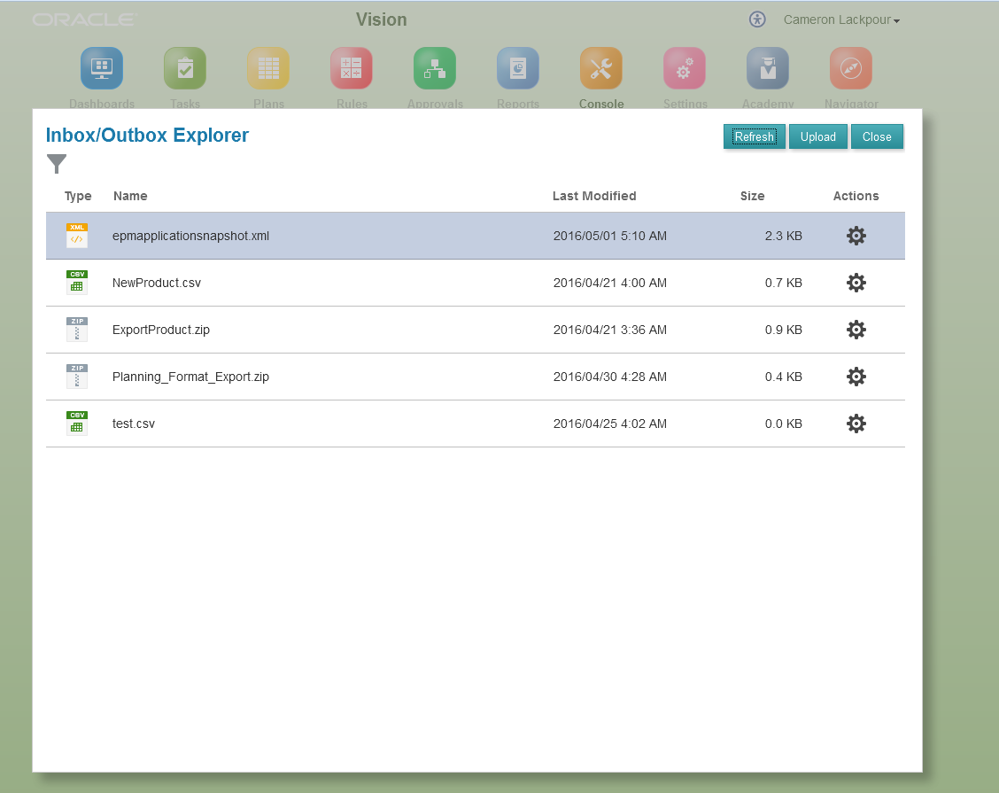The image size is (999, 793).
Task: Open actions gear for ExportProduct.zip
Action: point(856,330)
